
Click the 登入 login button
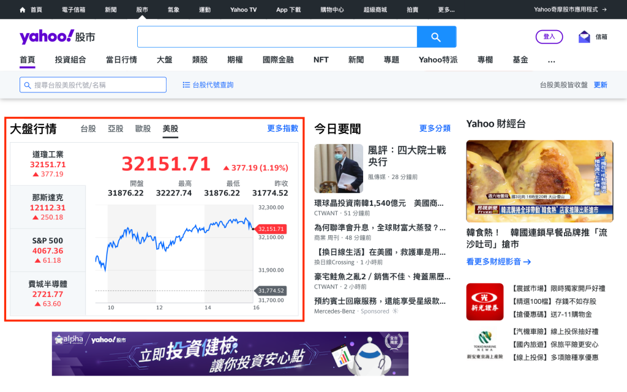click(x=549, y=37)
